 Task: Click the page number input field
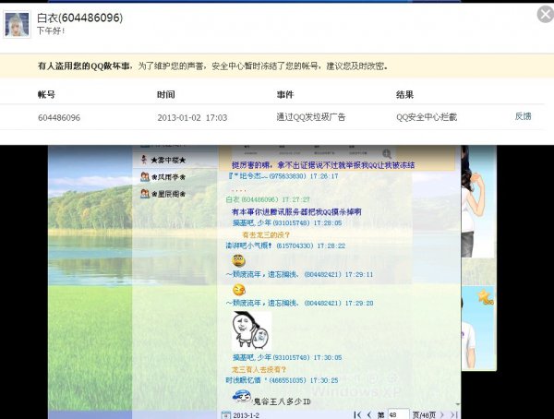tap(395, 414)
